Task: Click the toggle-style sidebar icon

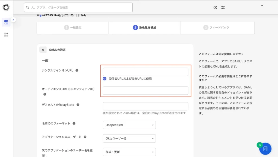Action: click(x=6, y=22)
